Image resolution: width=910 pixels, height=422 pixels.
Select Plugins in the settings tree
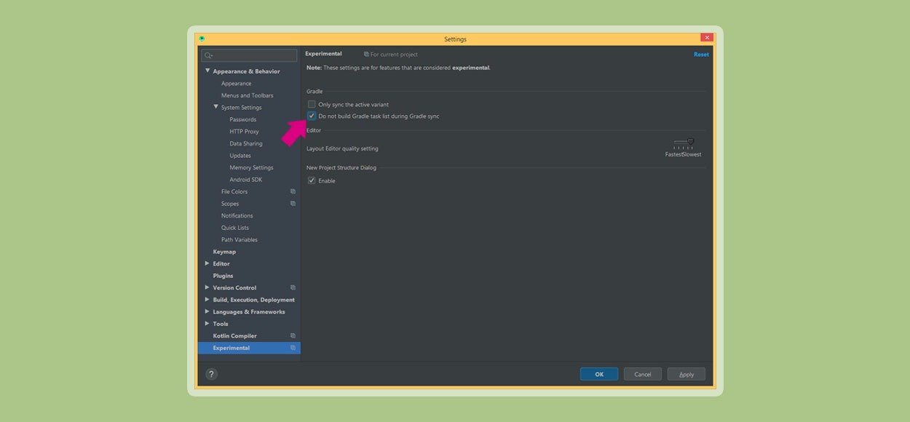click(x=223, y=276)
